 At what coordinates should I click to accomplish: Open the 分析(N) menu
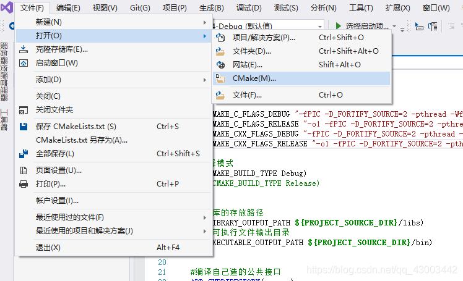click(x=323, y=7)
